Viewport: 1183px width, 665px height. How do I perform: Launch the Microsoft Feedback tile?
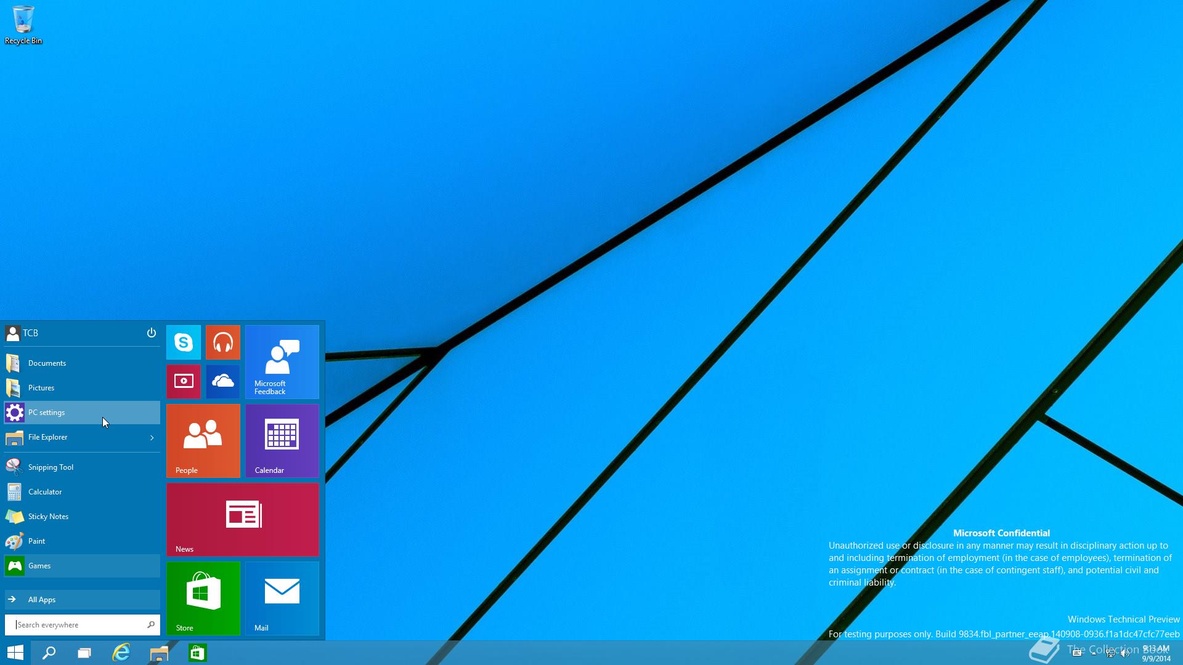[x=282, y=362]
